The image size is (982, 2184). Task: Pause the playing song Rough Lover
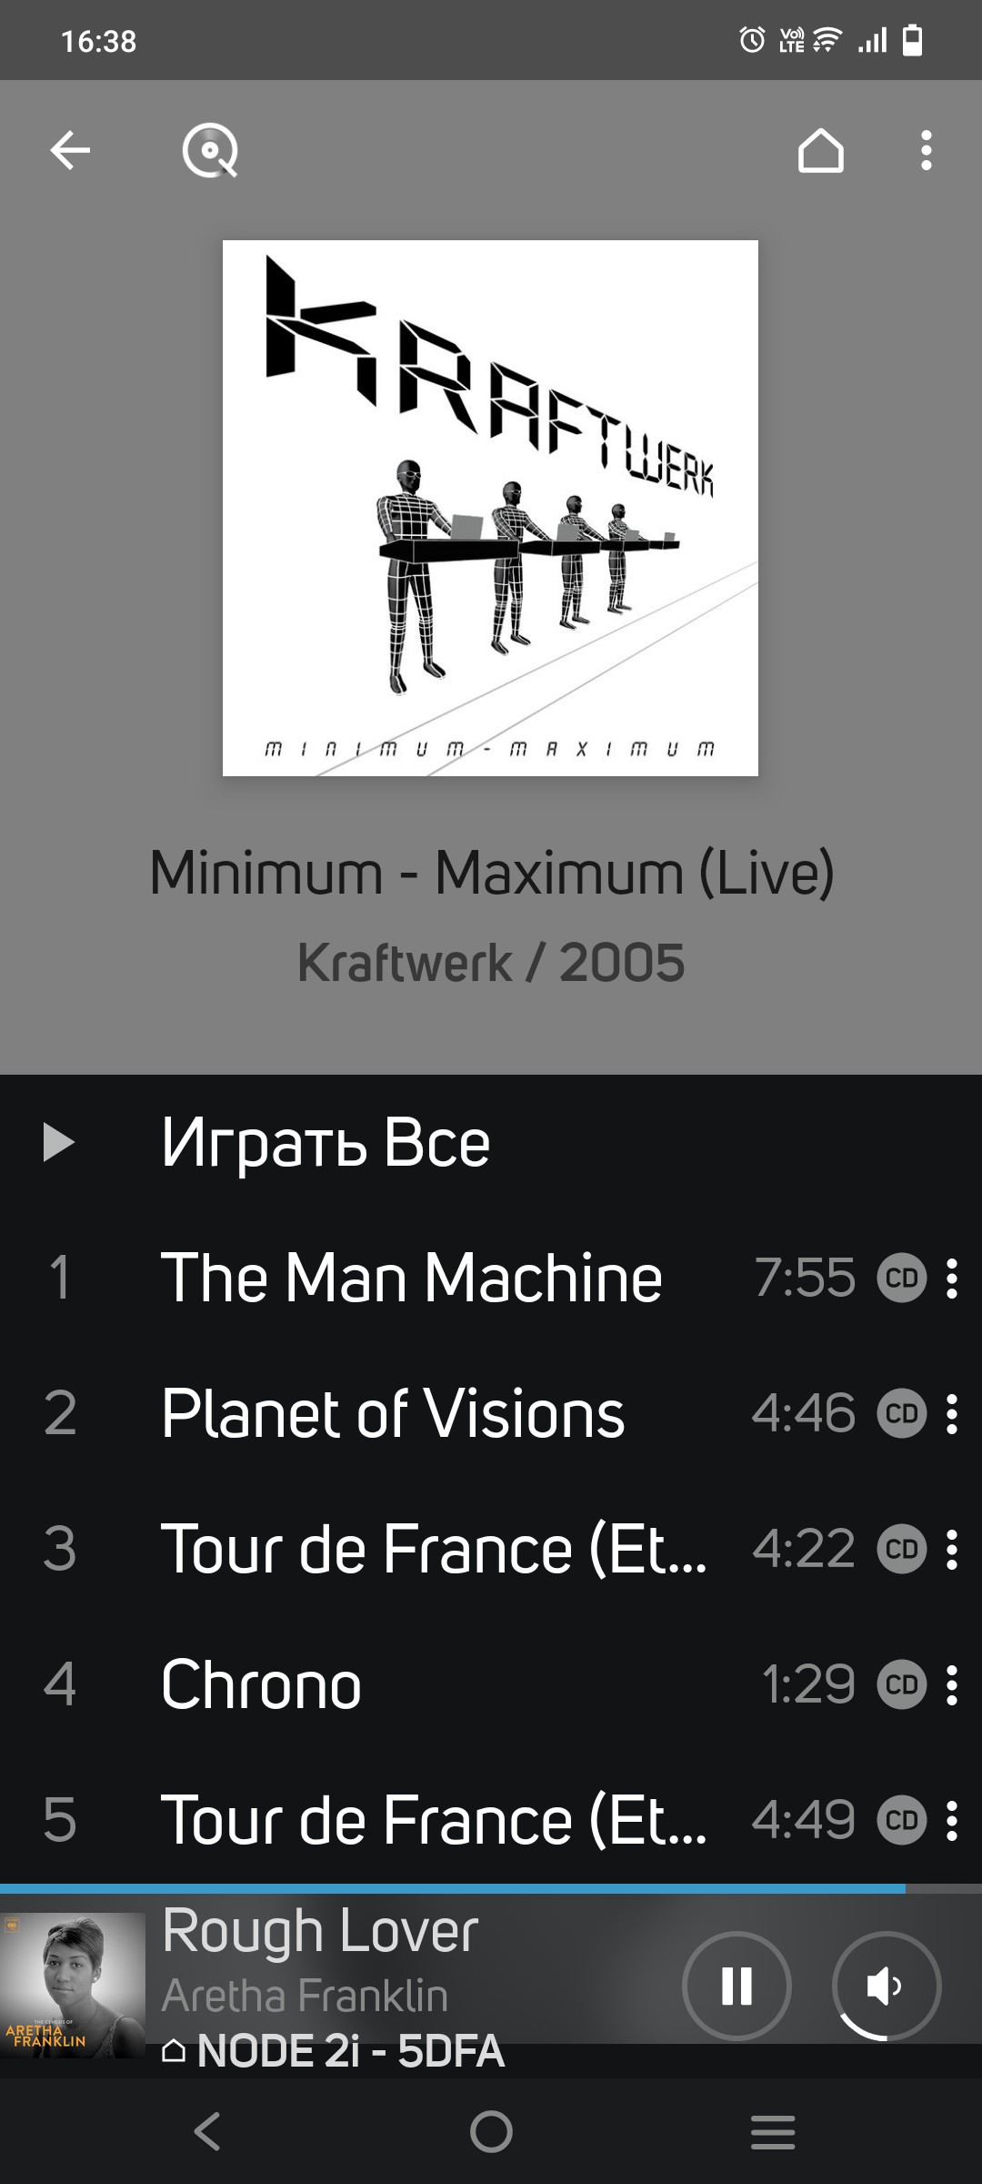pos(736,1986)
